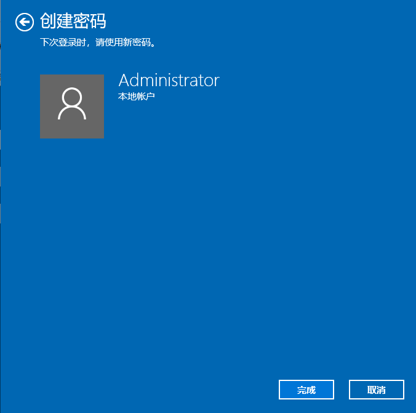Image resolution: width=416 pixels, height=413 pixels.
Task: Click the back arrow icon
Action: click(25, 23)
